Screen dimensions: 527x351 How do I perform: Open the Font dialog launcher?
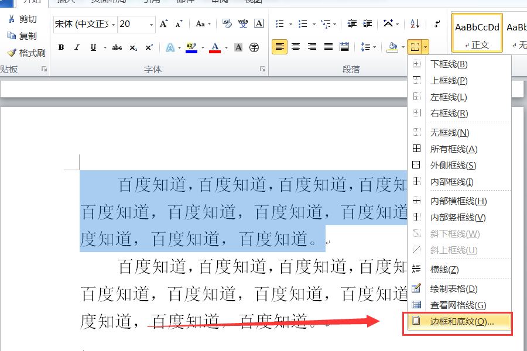tap(262, 69)
